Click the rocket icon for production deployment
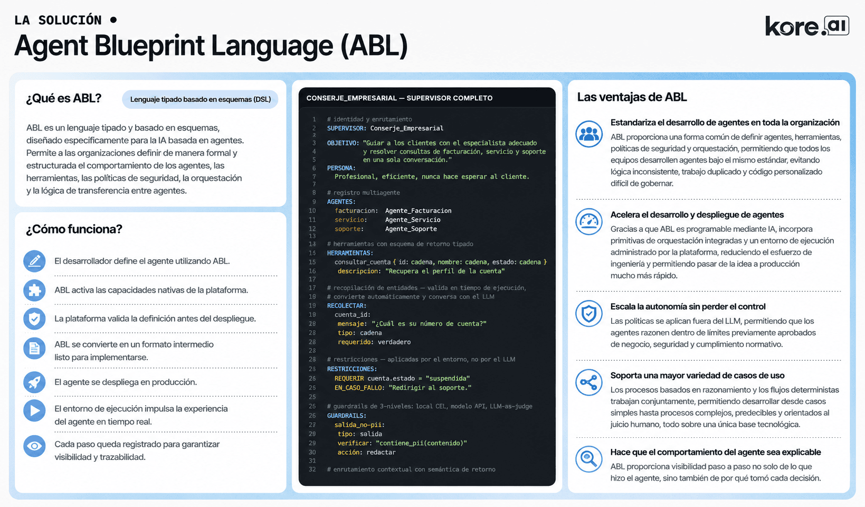 34,382
